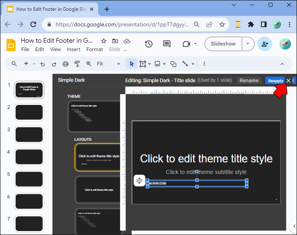Screen dimensions: 297x235
Task: Click the shape insert tool
Action: 173,64
